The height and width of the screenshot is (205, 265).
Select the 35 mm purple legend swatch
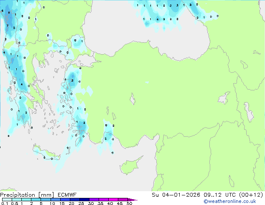coord(103,200)
